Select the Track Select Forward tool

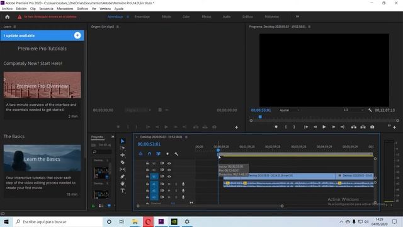coord(123,148)
